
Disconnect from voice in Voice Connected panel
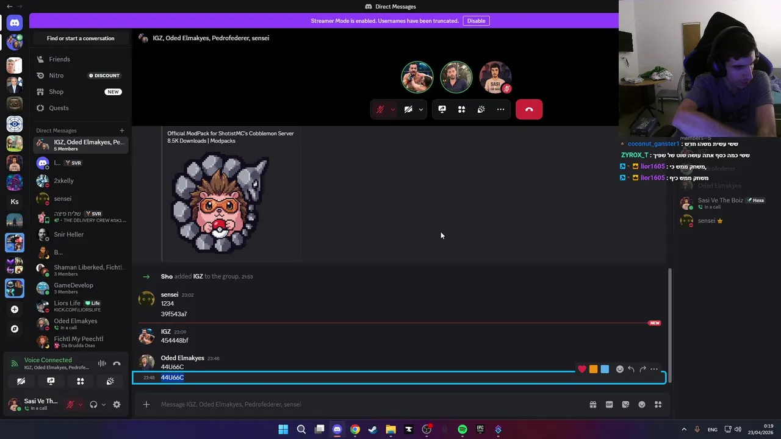[x=117, y=363]
